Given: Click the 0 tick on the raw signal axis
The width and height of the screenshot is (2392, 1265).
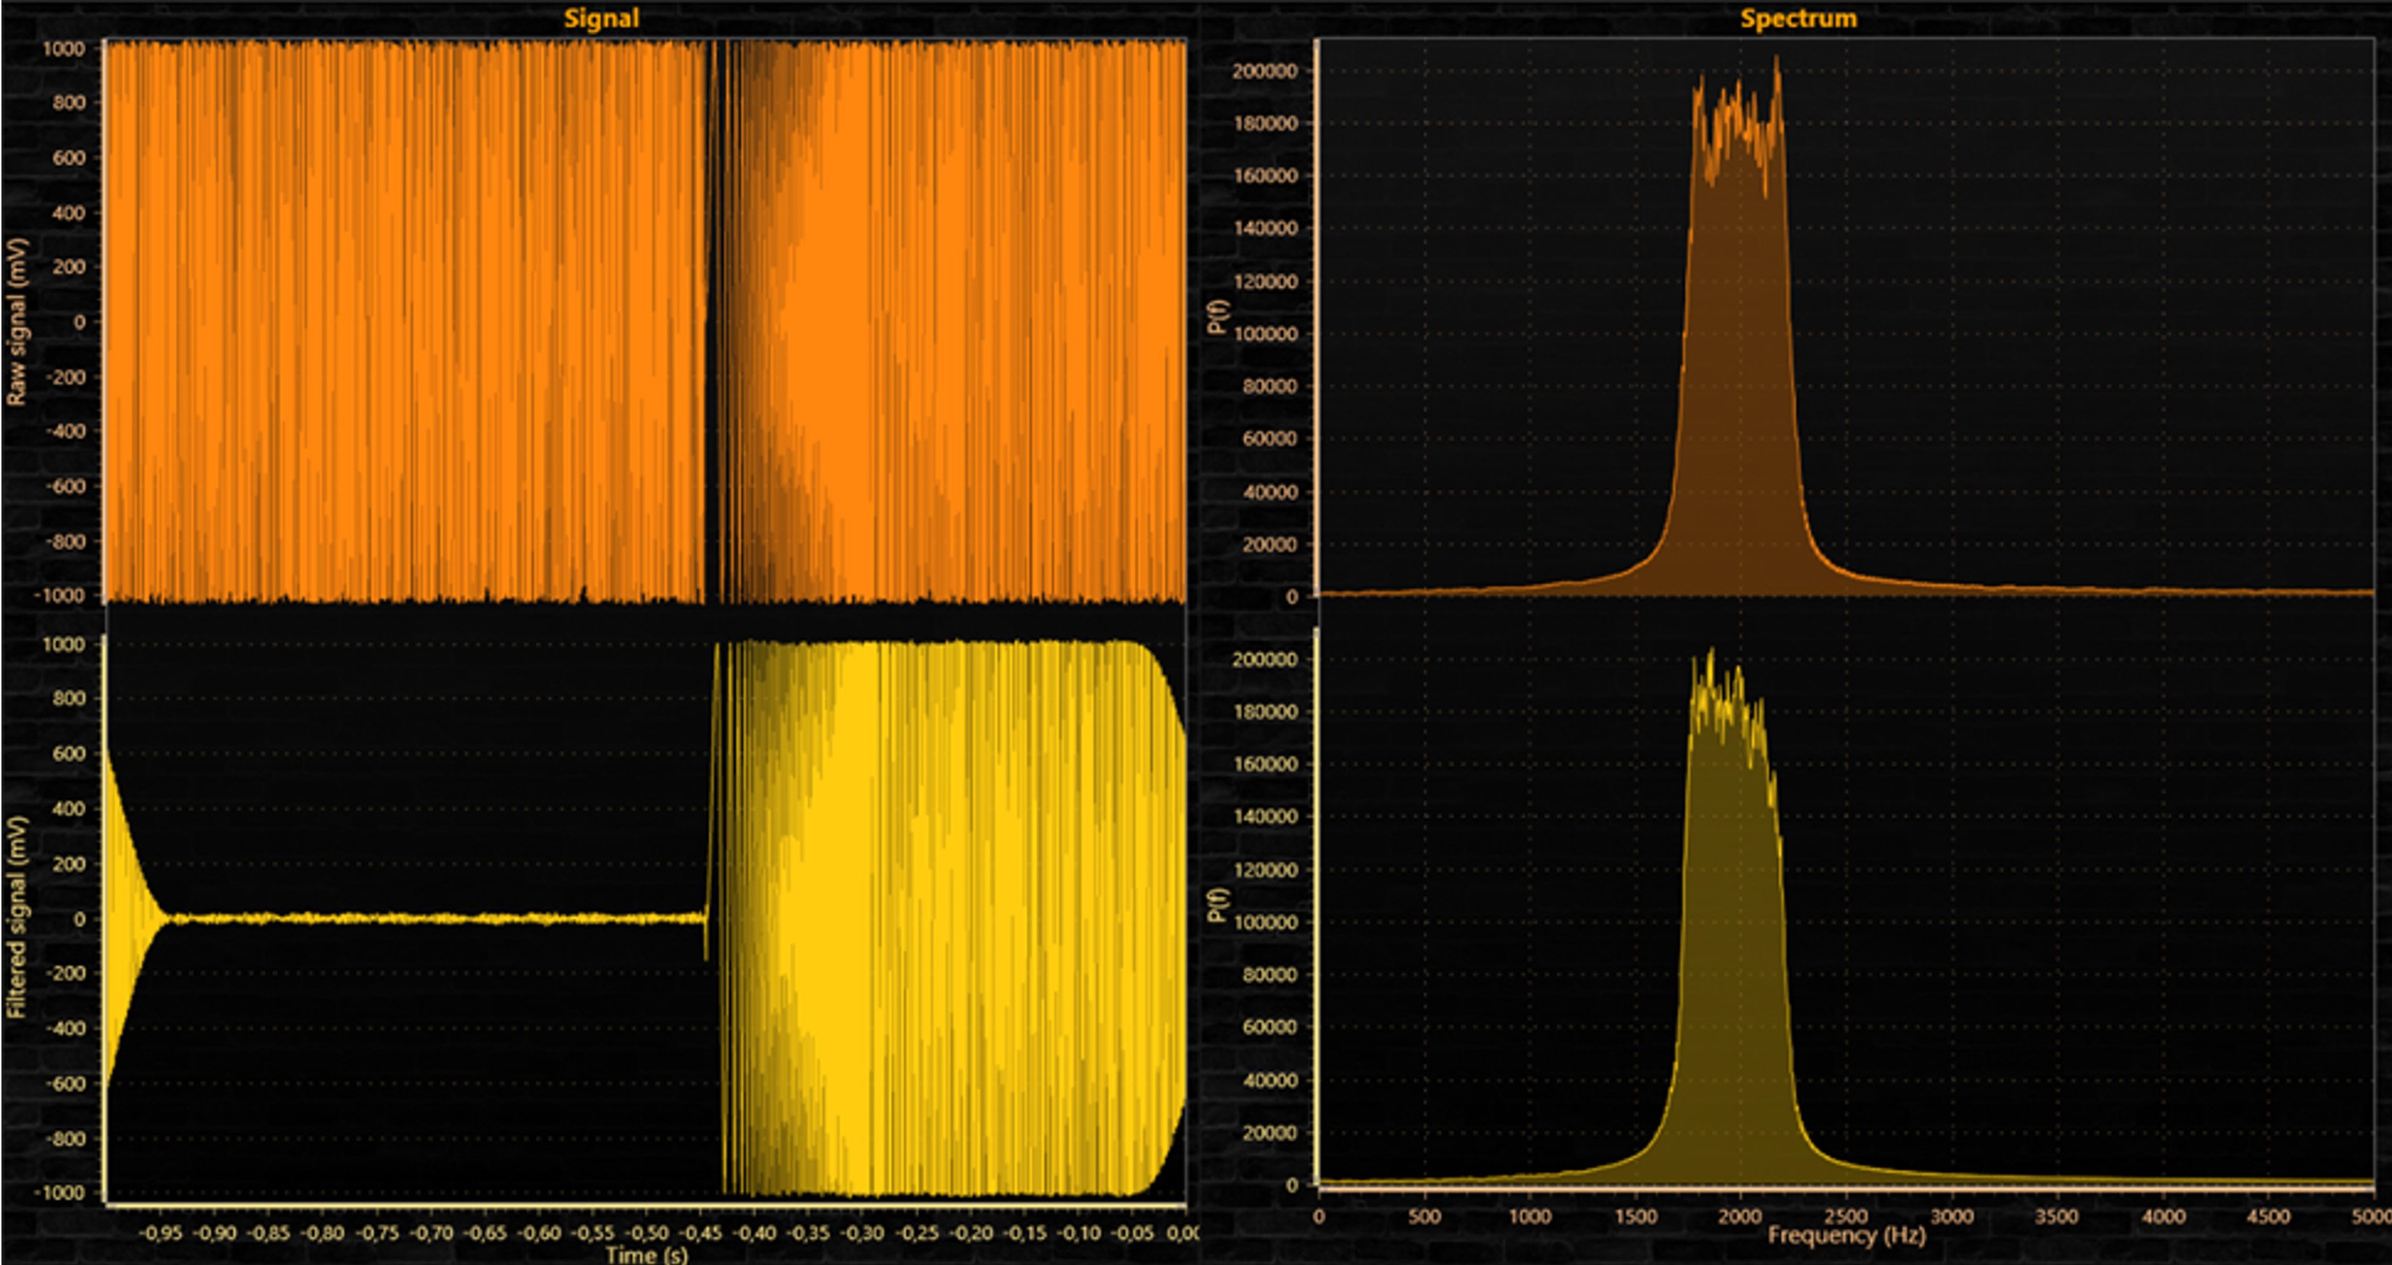Looking at the screenshot, I should pyautogui.click(x=80, y=321).
